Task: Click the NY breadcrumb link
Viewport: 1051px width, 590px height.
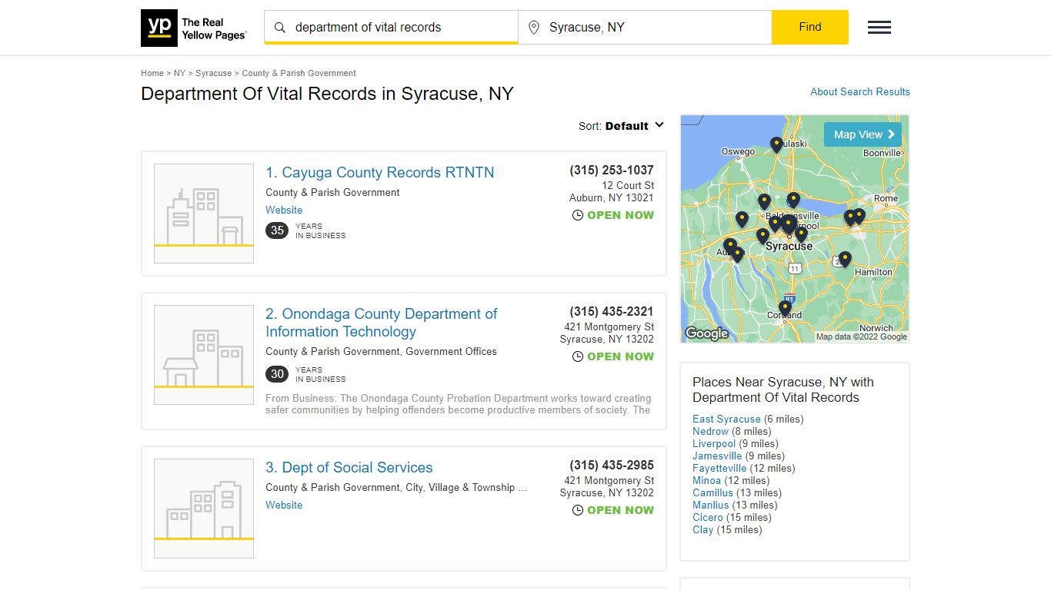Action: click(179, 73)
